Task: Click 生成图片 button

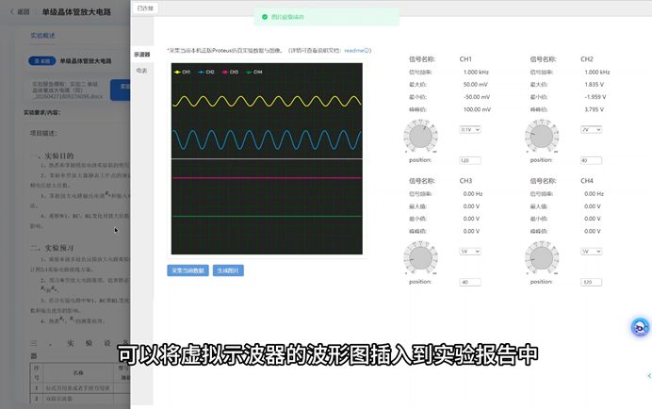Action: tap(228, 270)
